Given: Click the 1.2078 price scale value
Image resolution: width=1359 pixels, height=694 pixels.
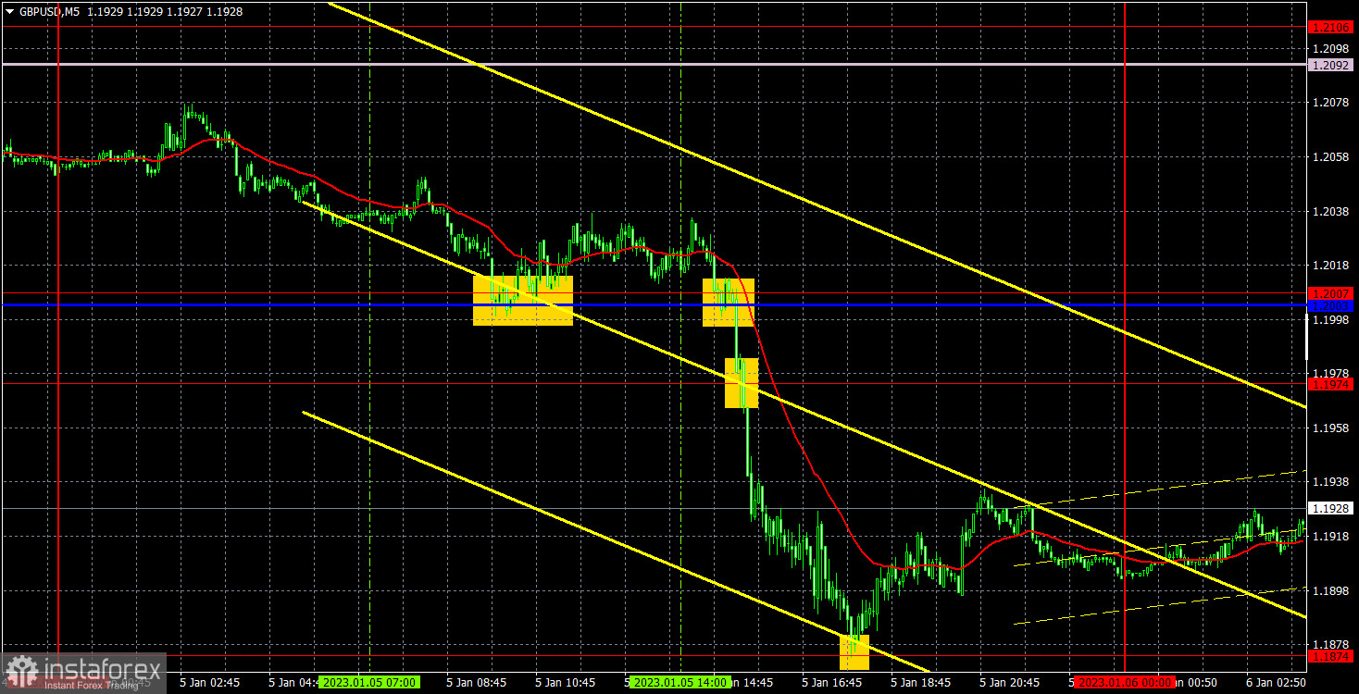Looking at the screenshot, I should click(1329, 103).
